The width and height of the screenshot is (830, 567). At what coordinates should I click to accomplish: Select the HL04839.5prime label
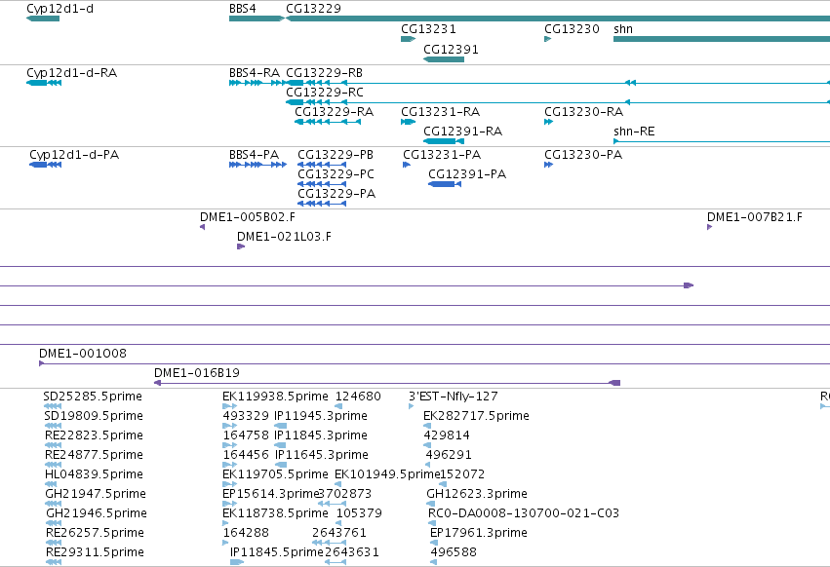[x=94, y=474]
